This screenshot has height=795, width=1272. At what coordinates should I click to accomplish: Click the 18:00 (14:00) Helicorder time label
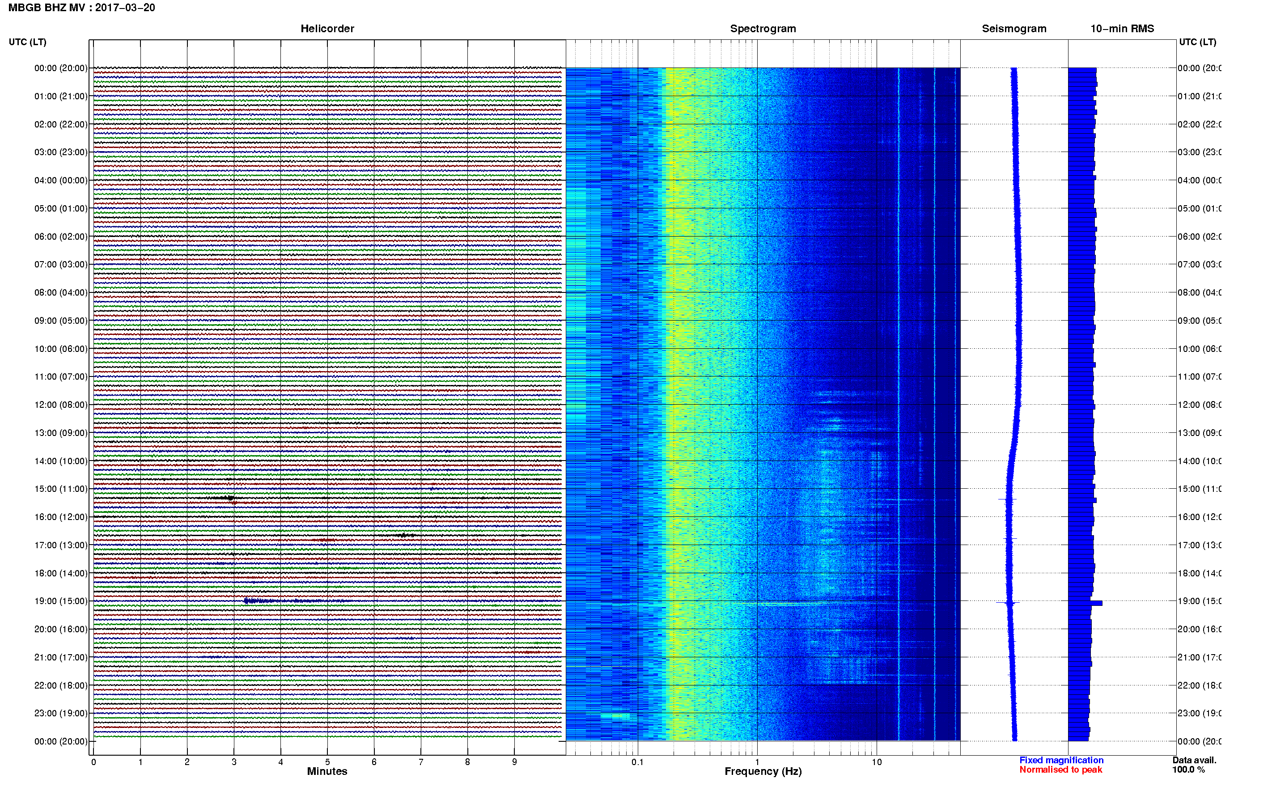pos(61,574)
